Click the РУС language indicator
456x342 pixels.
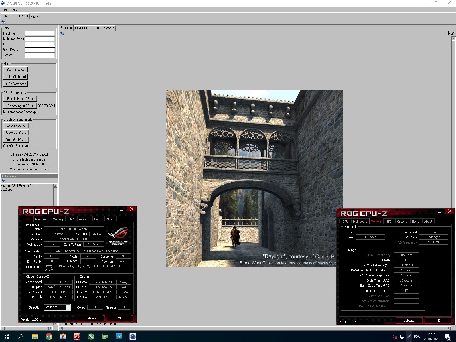[x=417, y=337]
